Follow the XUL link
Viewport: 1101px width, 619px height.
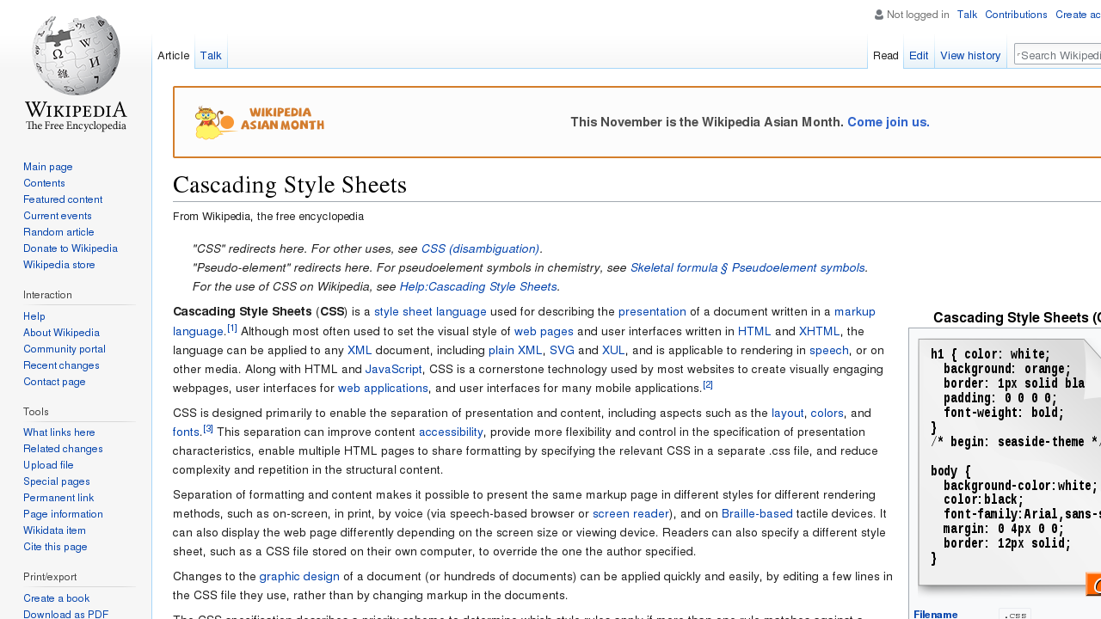point(613,350)
